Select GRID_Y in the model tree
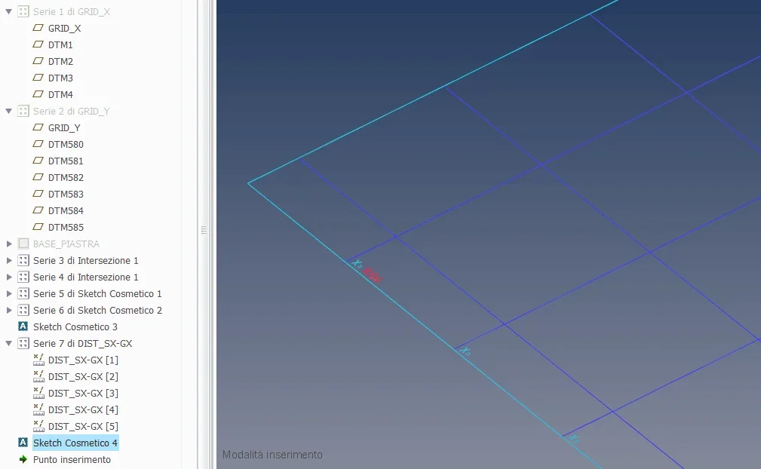 (64, 127)
